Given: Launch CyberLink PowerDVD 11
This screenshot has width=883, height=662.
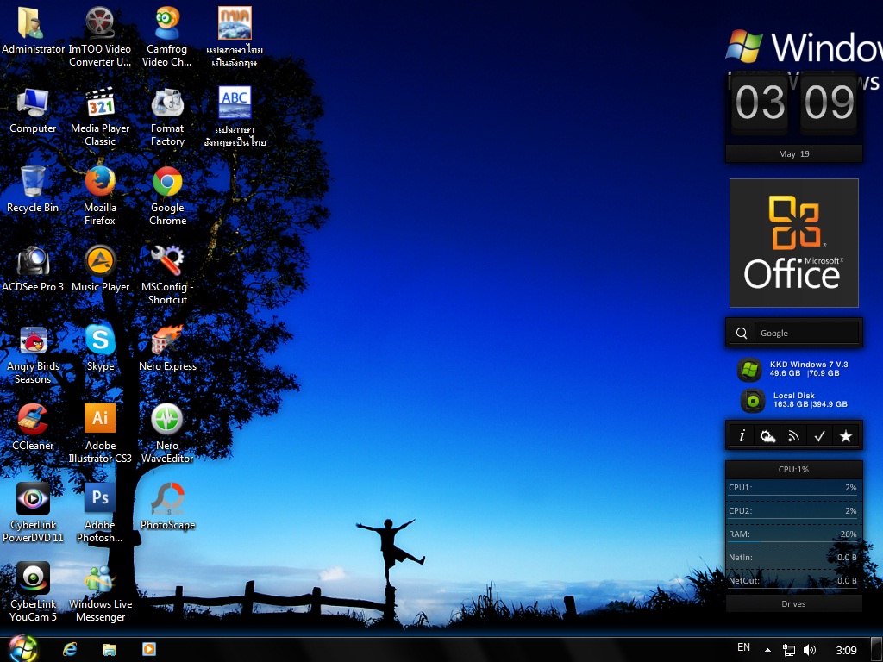Looking at the screenshot, I should tap(32, 500).
